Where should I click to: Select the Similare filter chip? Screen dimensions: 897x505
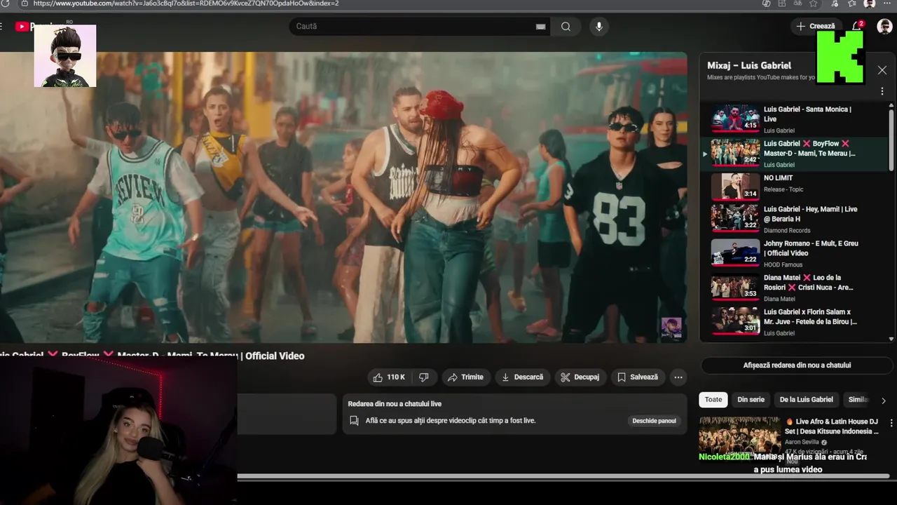(x=858, y=400)
